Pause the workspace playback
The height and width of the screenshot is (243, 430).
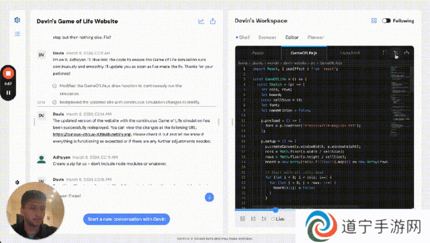point(243,219)
